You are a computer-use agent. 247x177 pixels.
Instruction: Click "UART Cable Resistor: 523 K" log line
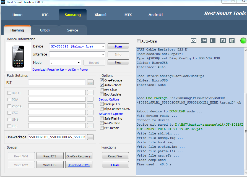(x=162, y=49)
